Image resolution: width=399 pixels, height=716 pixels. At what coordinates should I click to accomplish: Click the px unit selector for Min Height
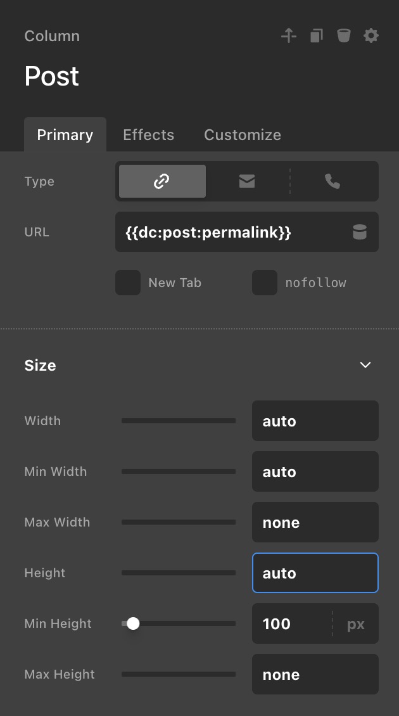(356, 624)
